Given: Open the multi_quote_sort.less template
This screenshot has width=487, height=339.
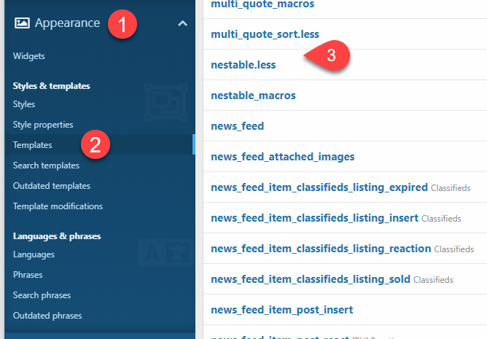Looking at the screenshot, I should click(x=265, y=34).
